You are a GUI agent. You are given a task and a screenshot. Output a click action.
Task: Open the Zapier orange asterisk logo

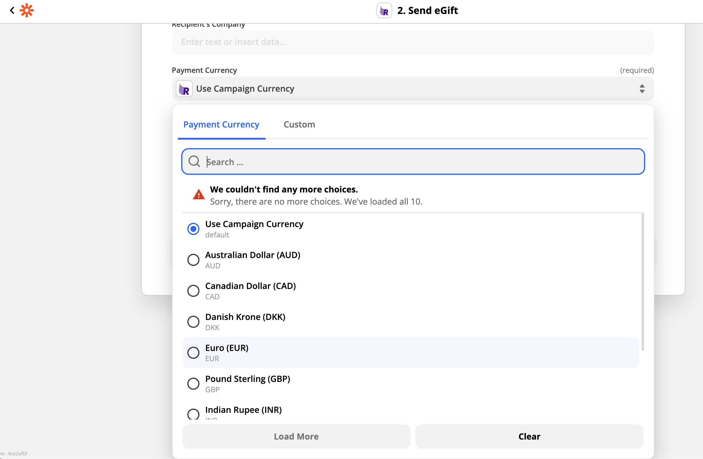27,10
